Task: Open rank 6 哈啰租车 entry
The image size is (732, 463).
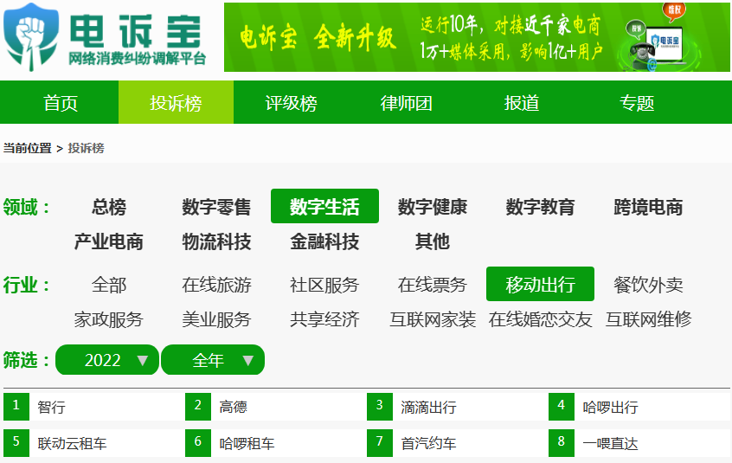Action: click(275, 442)
